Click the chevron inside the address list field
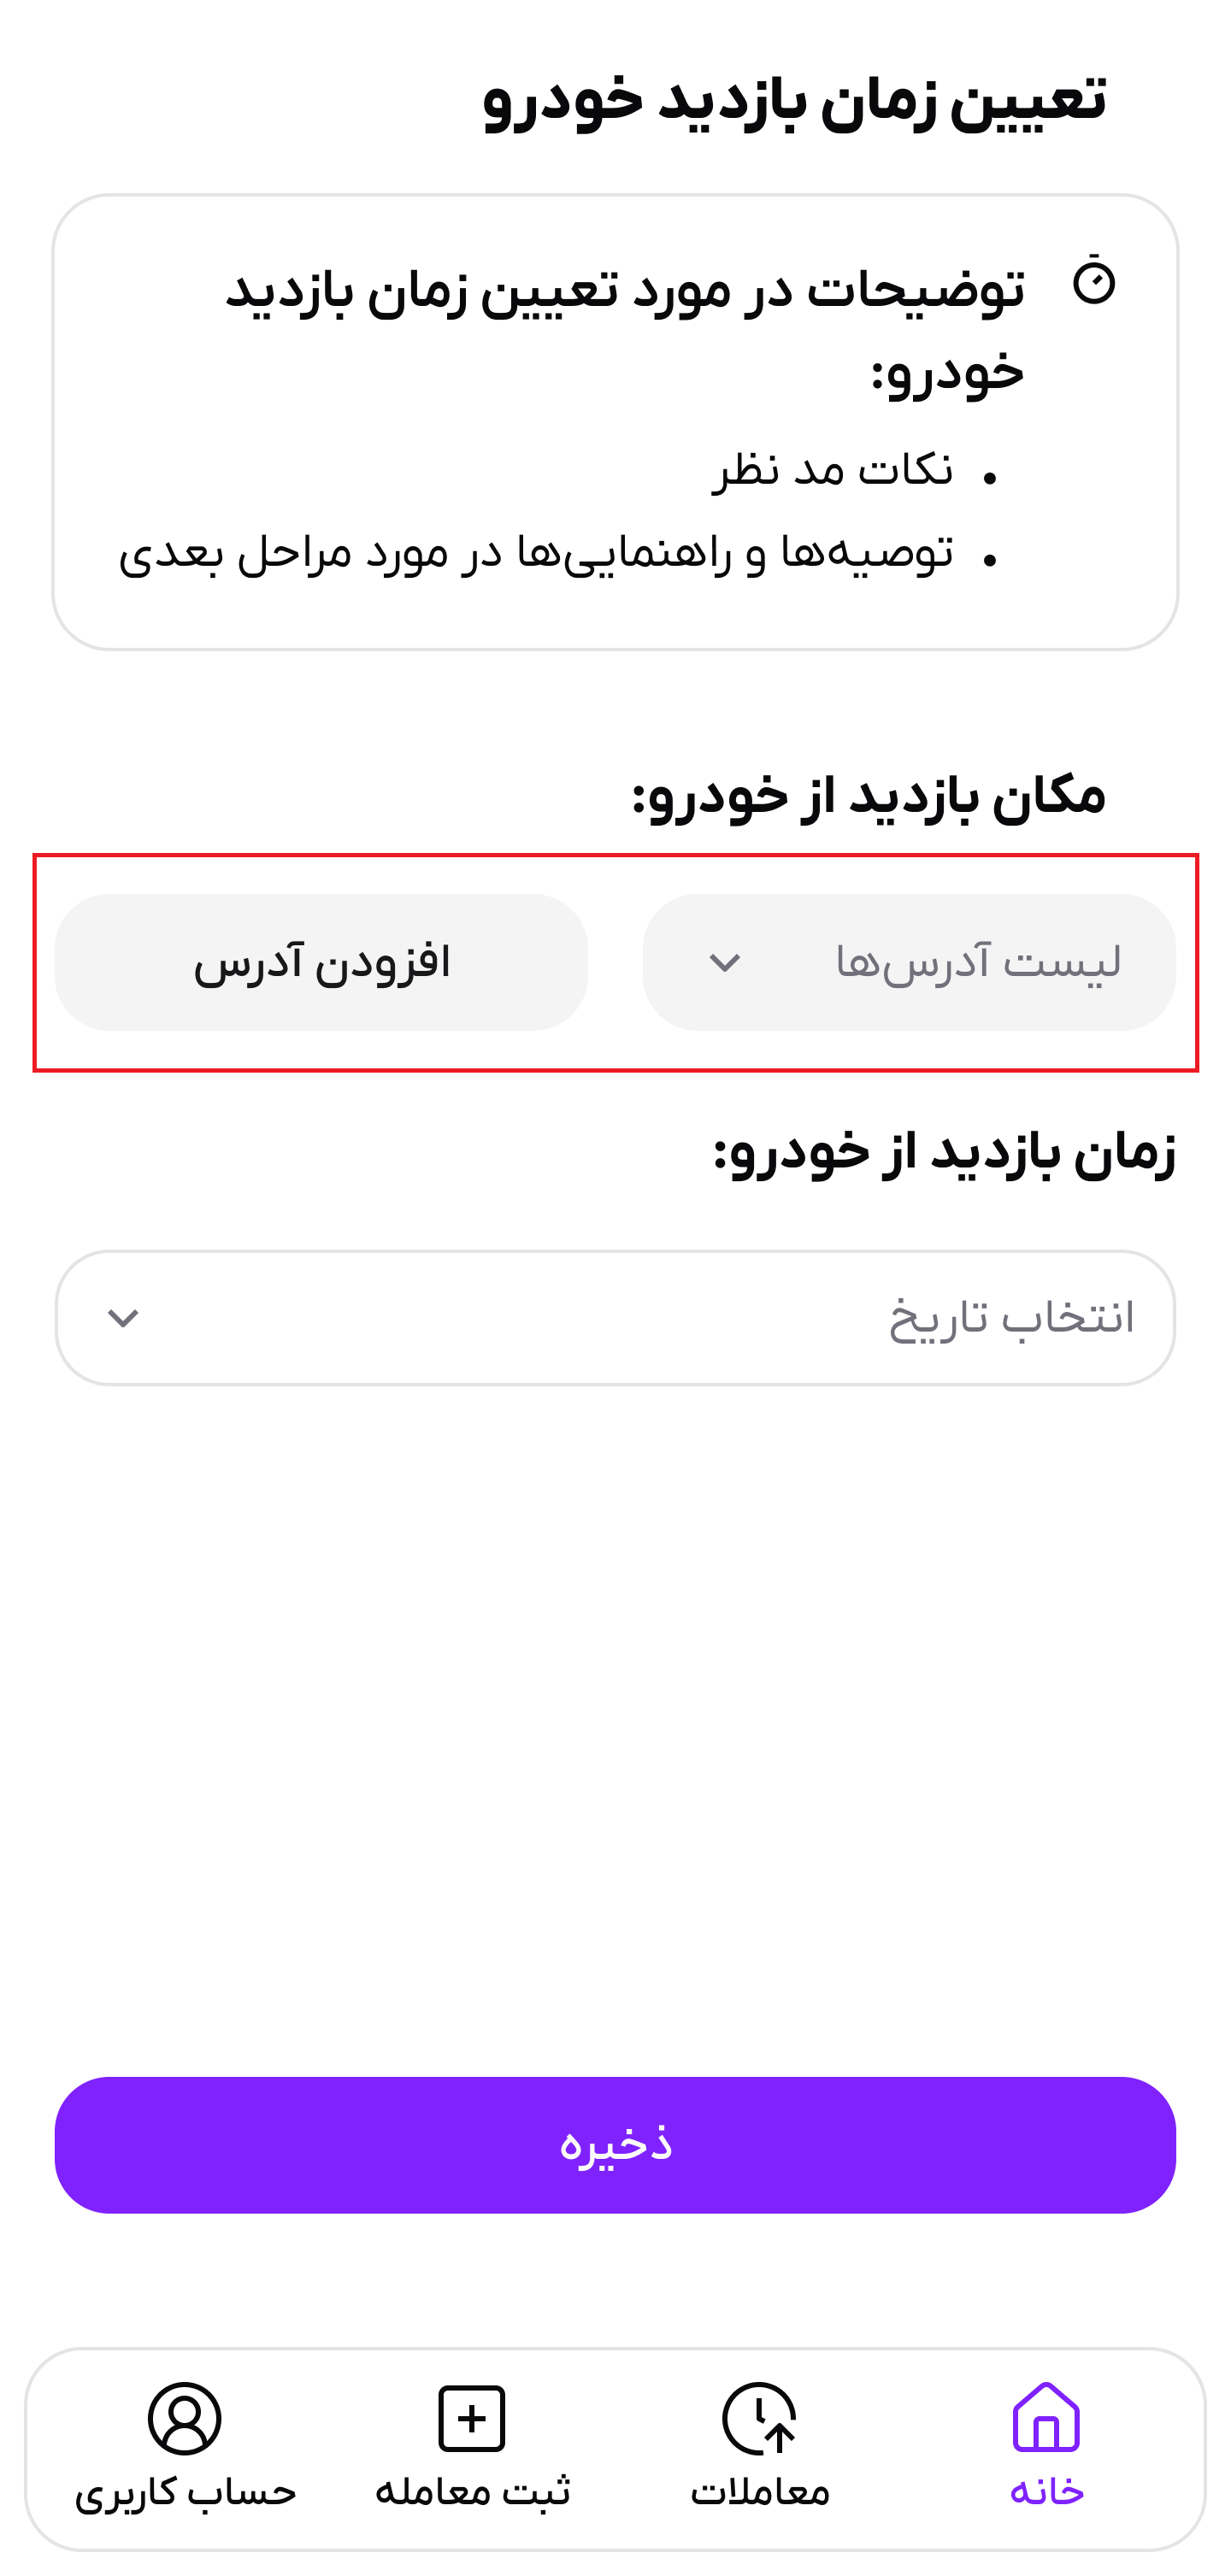Image resolution: width=1231 pixels, height=2576 pixels. coord(727,963)
